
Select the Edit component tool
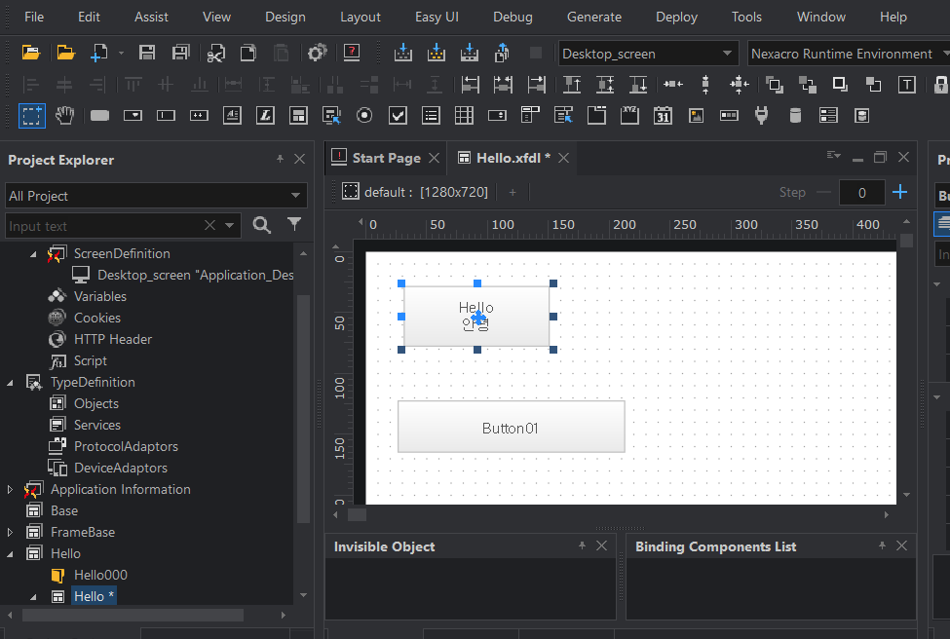click(166, 115)
